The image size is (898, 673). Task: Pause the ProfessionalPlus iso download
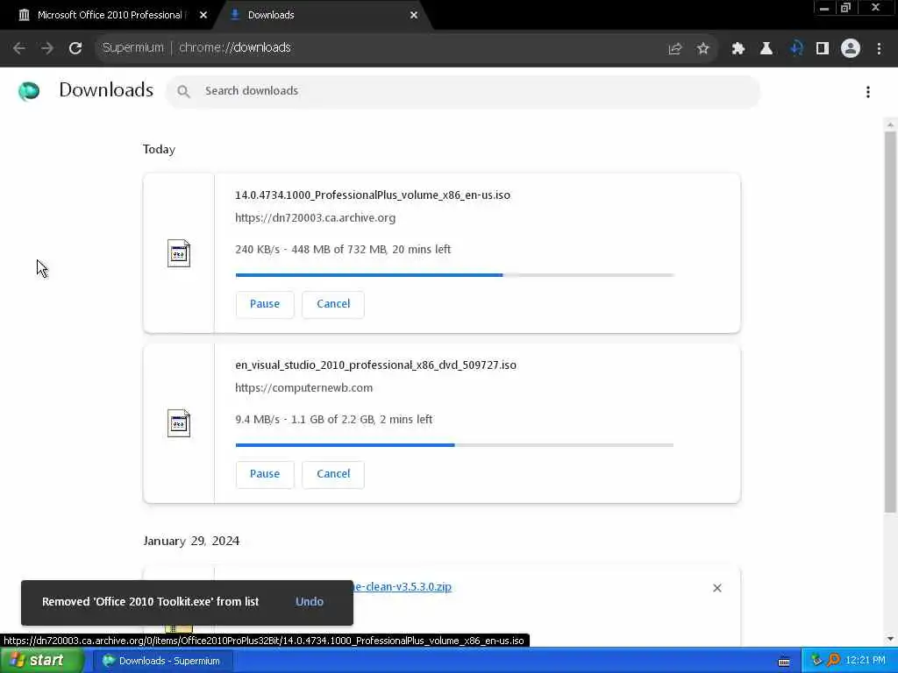[x=265, y=304]
